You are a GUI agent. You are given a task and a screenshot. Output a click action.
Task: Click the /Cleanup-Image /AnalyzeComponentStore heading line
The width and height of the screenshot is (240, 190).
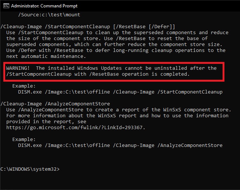[56, 104]
